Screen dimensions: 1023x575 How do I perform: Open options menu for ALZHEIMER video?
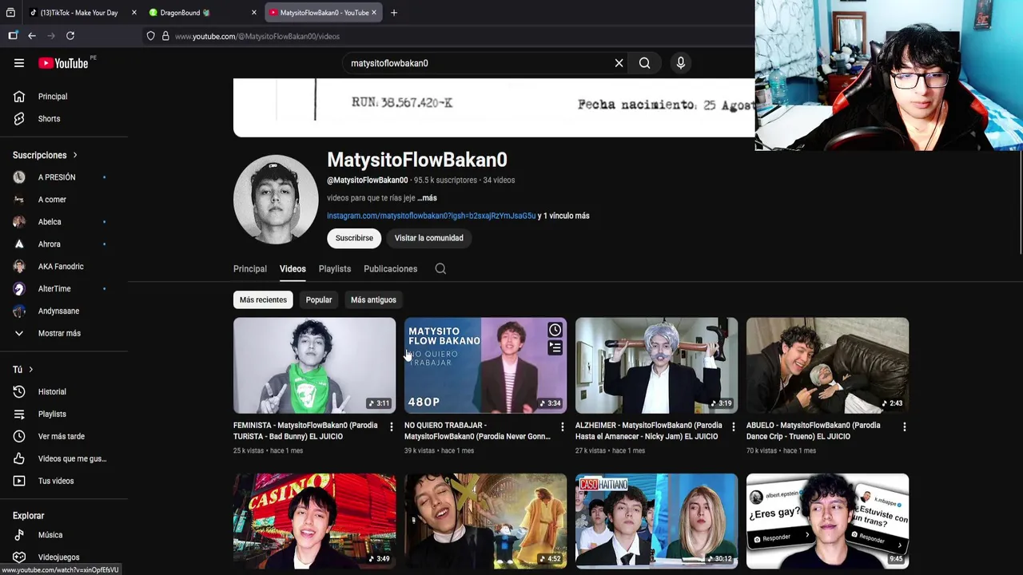(733, 427)
